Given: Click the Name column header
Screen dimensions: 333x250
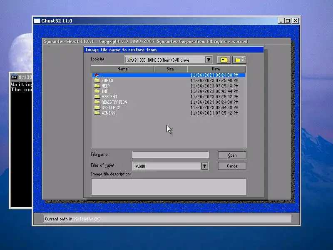Looking at the screenshot, I should pos(122,69).
